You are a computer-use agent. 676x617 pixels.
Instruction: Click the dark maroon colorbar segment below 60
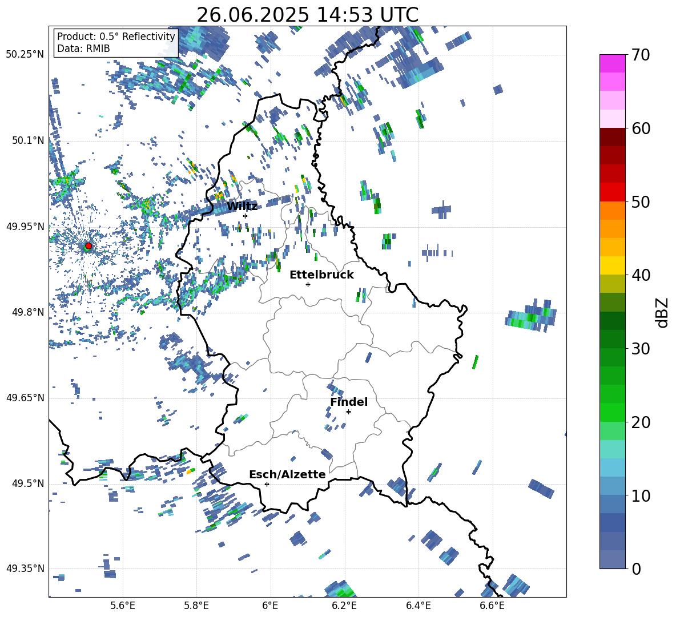coord(612,138)
